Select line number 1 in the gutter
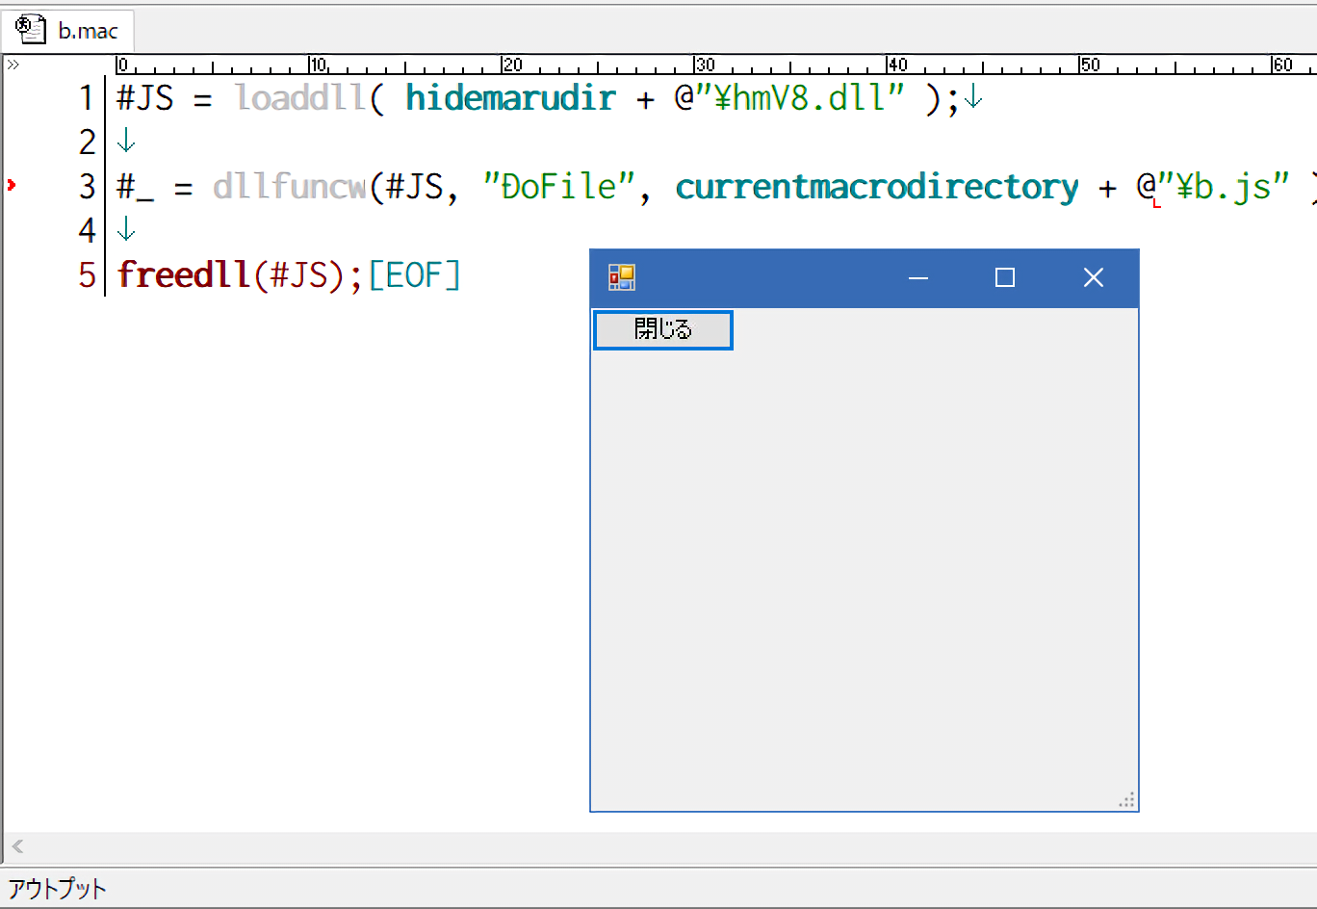1317x909 pixels. click(87, 98)
